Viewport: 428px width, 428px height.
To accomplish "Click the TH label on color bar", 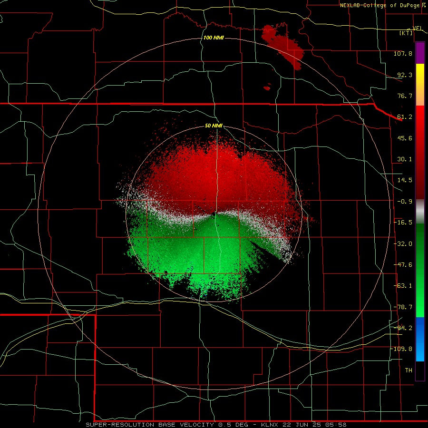I will coord(409,370).
